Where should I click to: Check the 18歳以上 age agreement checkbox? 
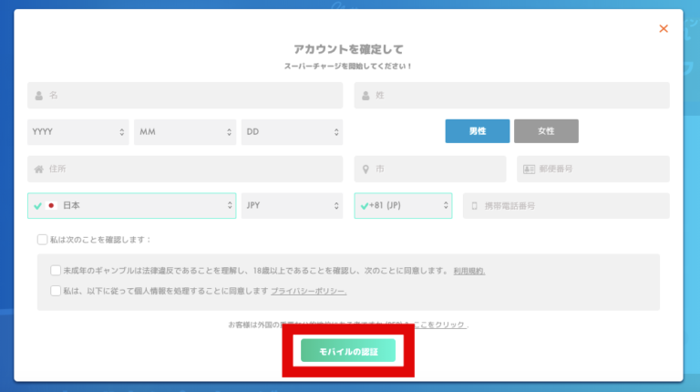56,271
